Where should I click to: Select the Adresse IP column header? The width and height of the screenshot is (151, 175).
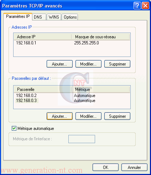pos(43,37)
